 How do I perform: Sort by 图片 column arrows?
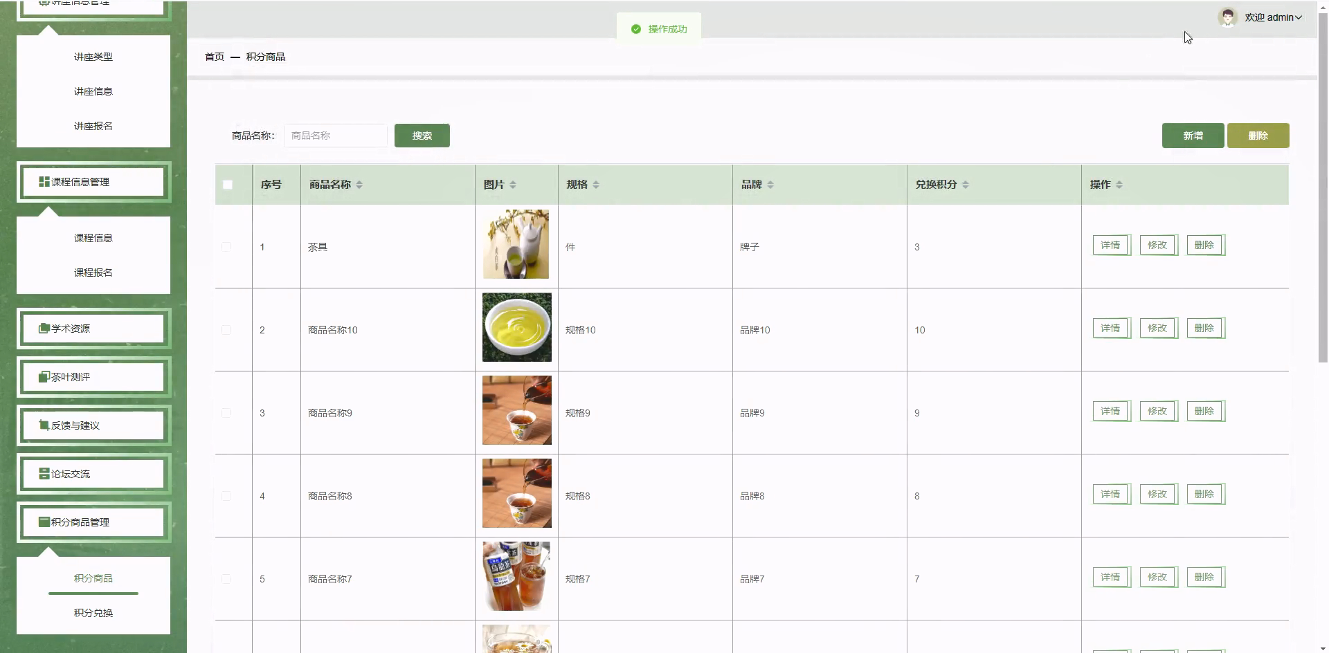coord(513,185)
